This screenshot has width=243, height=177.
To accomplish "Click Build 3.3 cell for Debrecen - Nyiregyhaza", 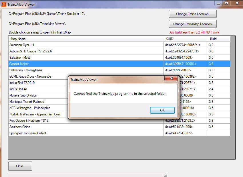I will pos(219,70).
